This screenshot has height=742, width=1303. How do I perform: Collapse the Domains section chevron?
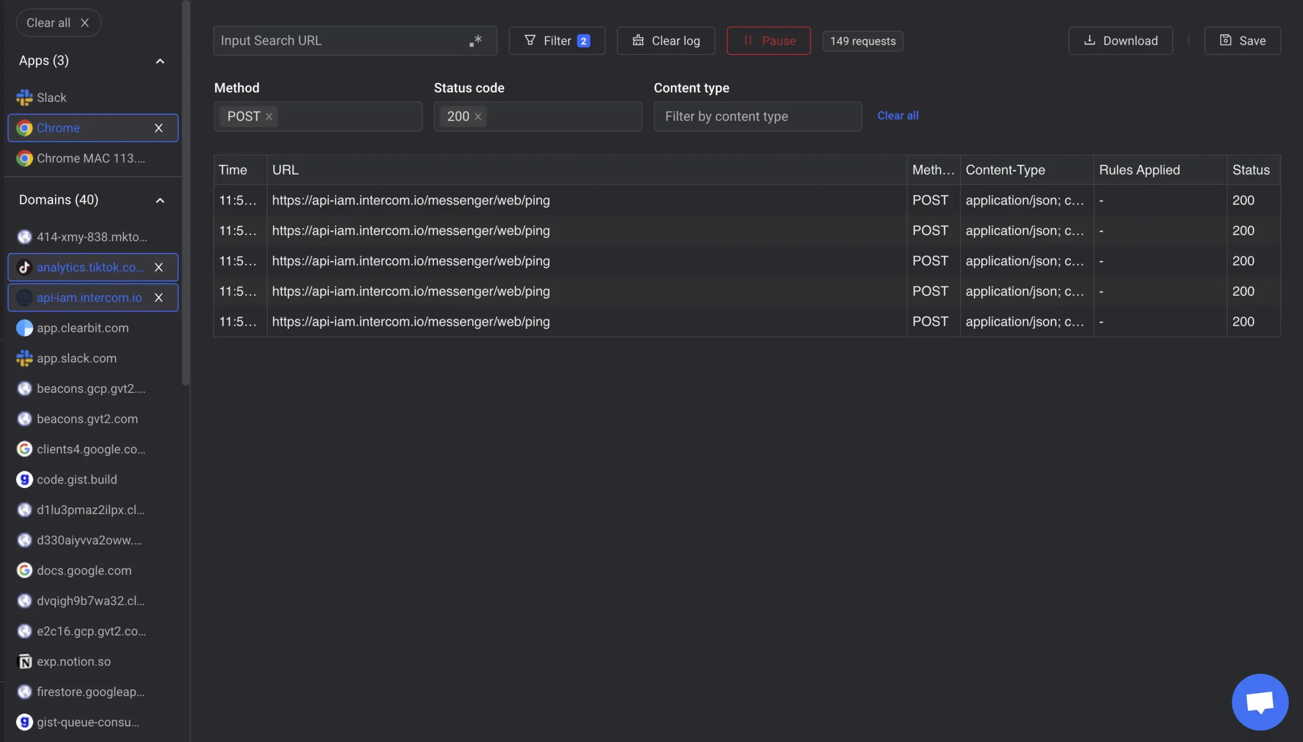(160, 201)
